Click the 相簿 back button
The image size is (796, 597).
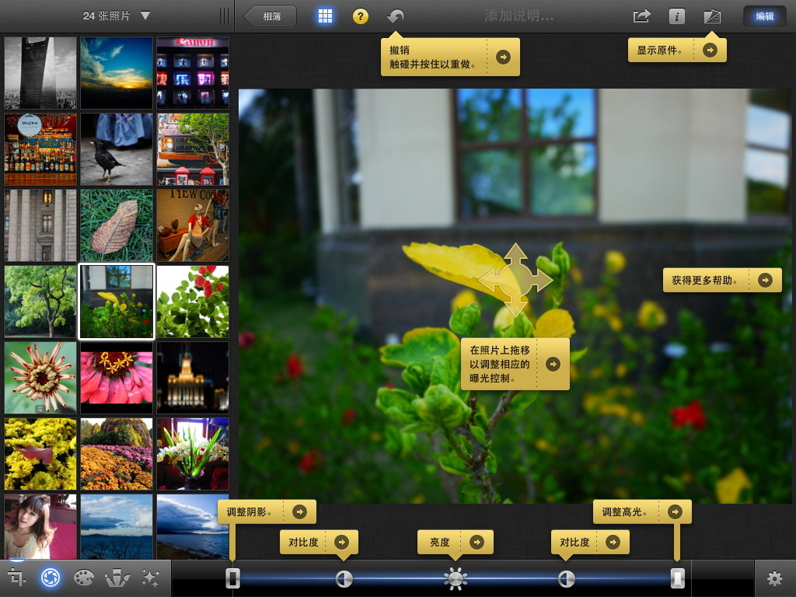pyautogui.click(x=270, y=15)
